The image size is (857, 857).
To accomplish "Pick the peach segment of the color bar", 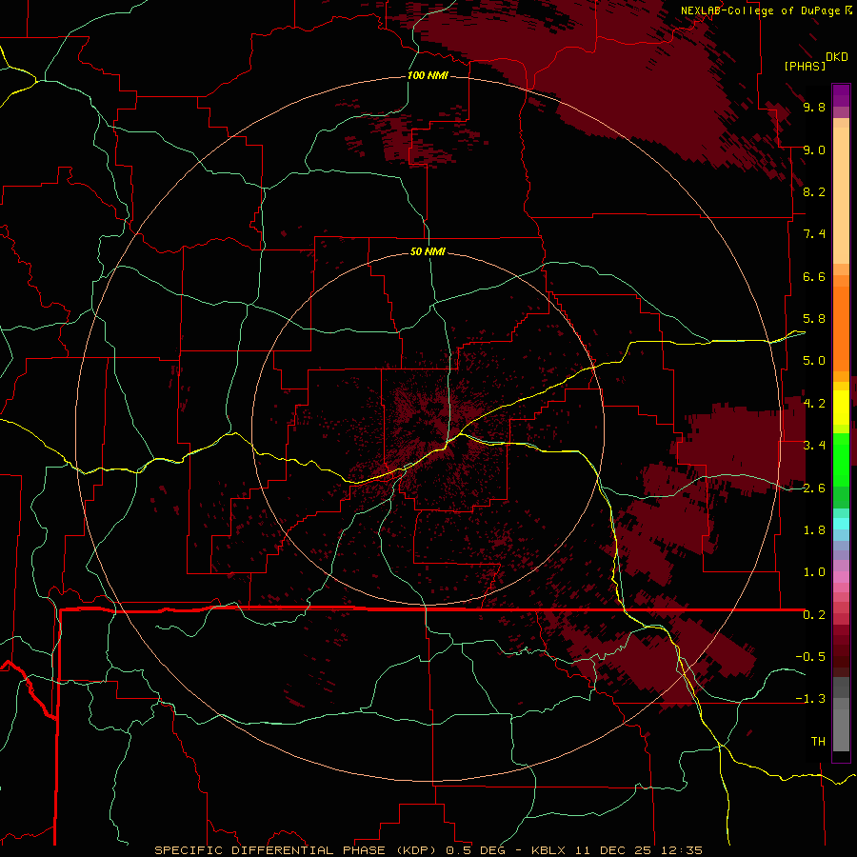I will tap(841, 195).
